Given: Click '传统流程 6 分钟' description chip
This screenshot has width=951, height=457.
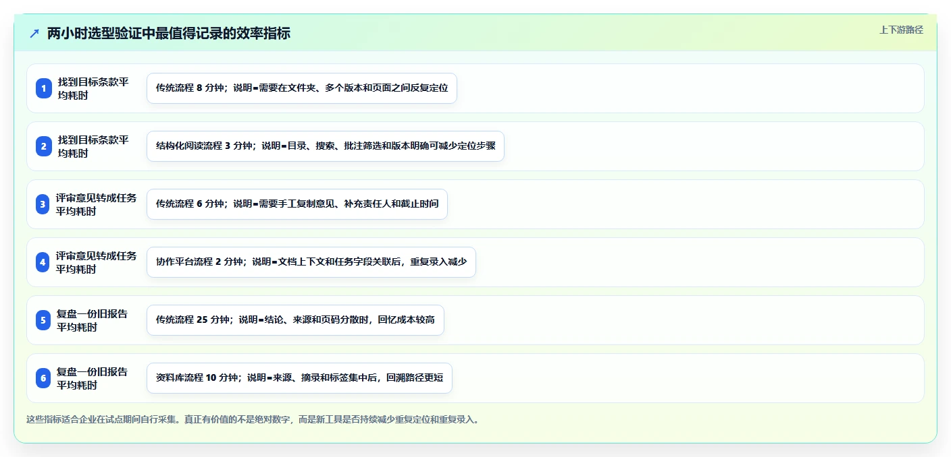Looking at the screenshot, I should coord(297,204).
